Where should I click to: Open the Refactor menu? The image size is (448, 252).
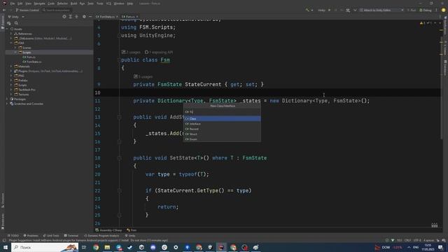62,3
